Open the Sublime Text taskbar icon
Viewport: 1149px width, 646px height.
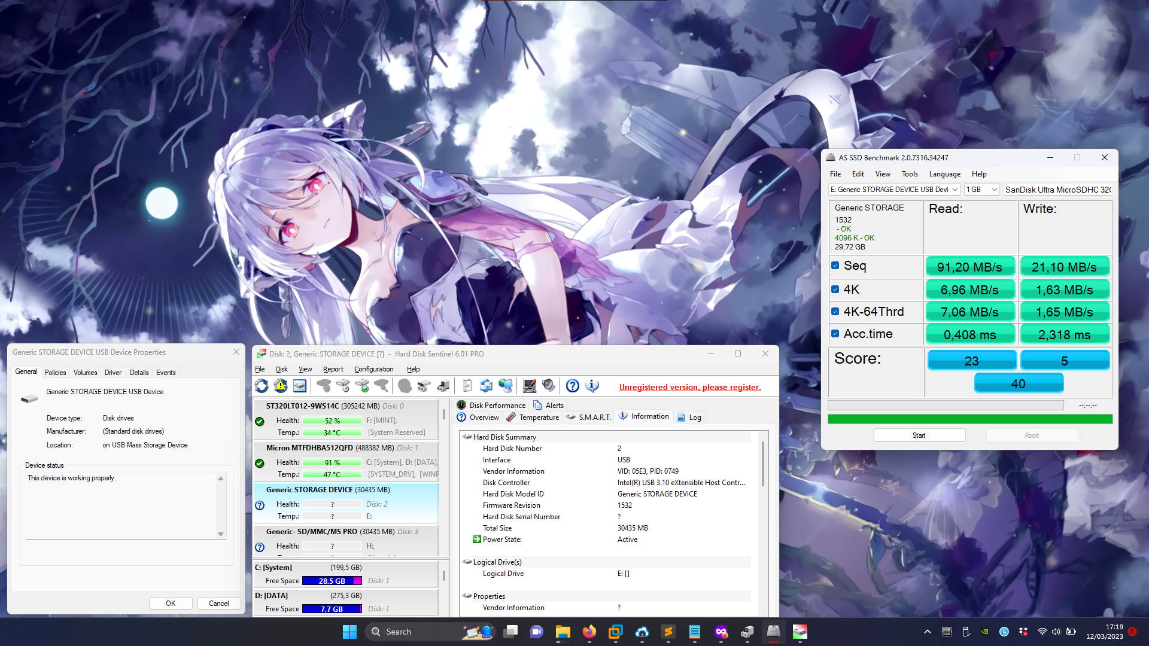pos(668,632)
